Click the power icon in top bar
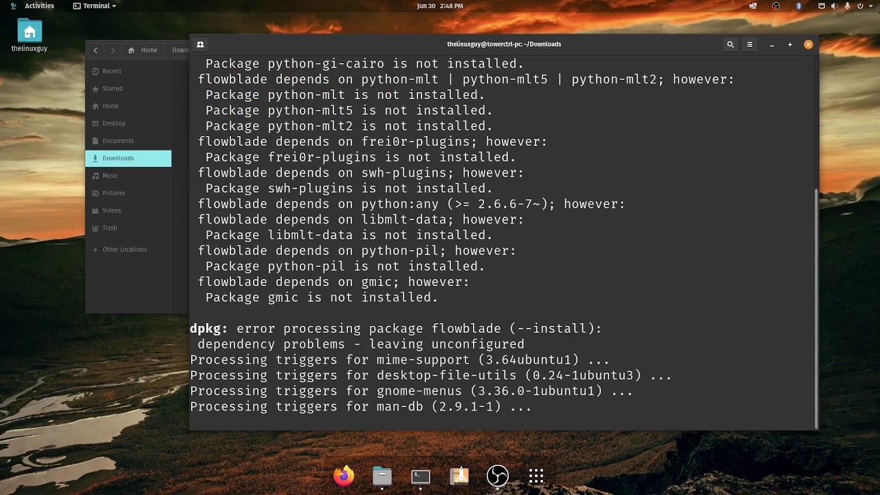The image size is (880, 495). (x=859, y=5)
